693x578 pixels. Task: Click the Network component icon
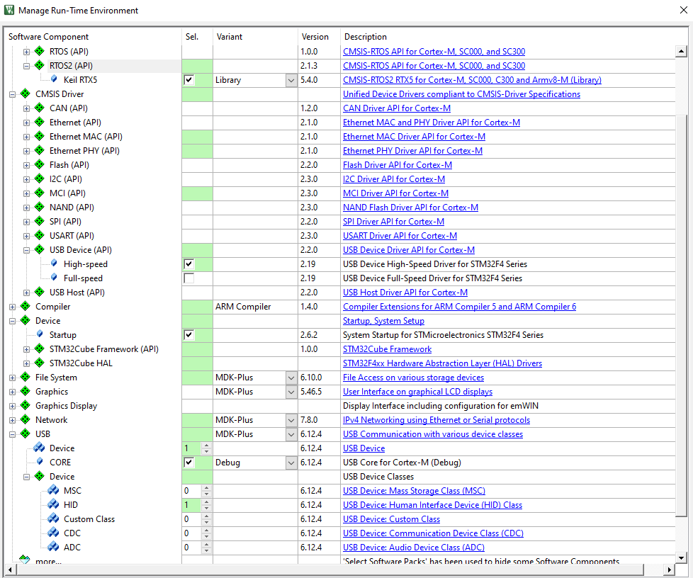[26, 419]
